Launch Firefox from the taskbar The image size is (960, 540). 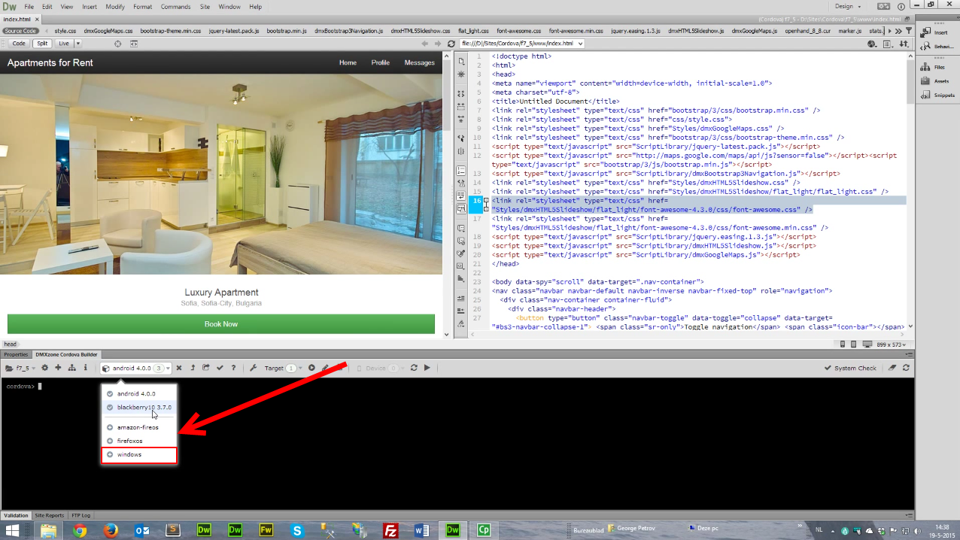(x=111, y=530)
